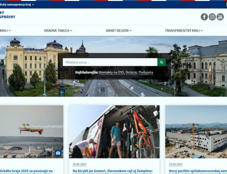227x174 pixels.
Task: Click the date 20.06.2025
Action: point(79,164)
